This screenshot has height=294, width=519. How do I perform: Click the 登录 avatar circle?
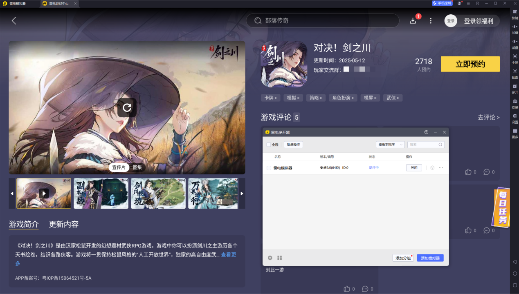pyautogui.click(x=451, y=21)
